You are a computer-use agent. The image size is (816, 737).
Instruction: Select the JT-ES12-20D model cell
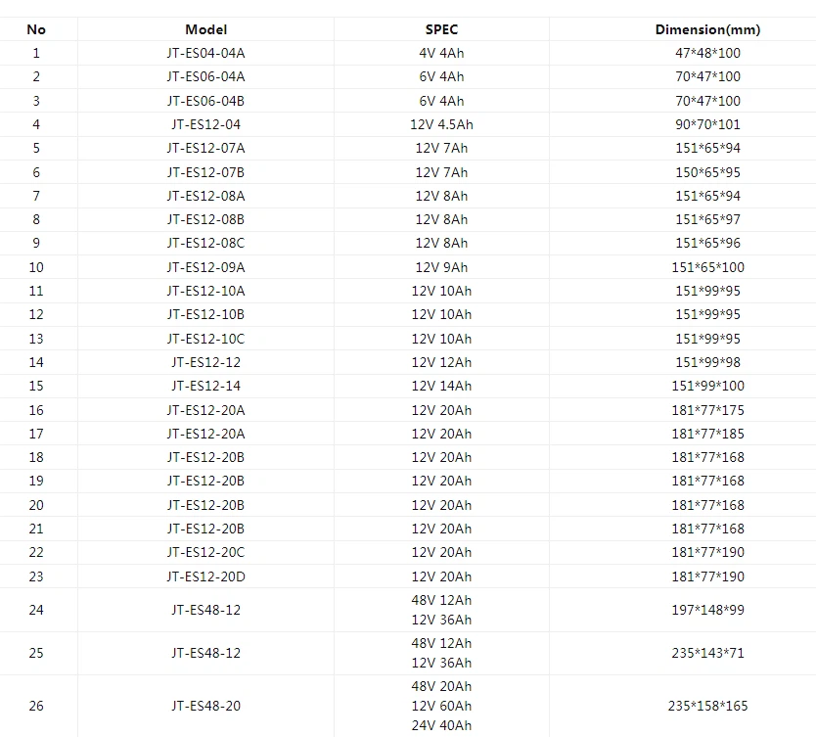coord(205,576)
